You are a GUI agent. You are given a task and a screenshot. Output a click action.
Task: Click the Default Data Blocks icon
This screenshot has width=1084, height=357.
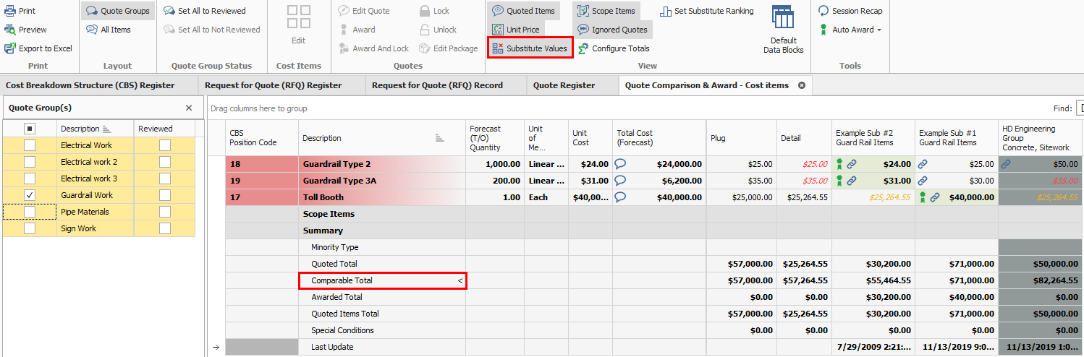(x=782, y=20)
